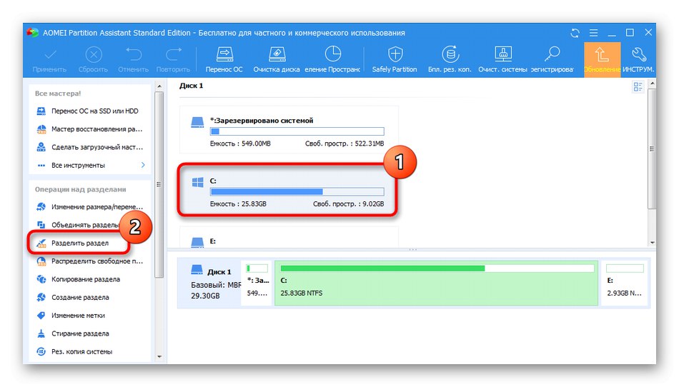679x387 pixels.
Task: Launch the Safely Partition shield tool
Action: click(395, 59)
